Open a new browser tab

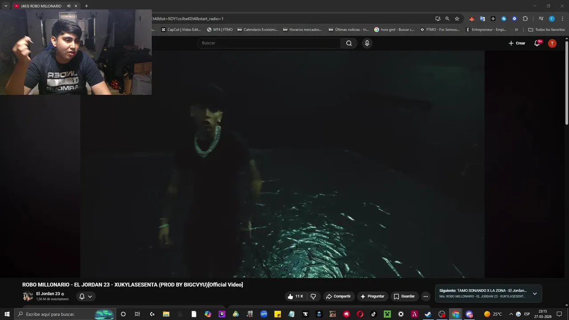(86, 6)
